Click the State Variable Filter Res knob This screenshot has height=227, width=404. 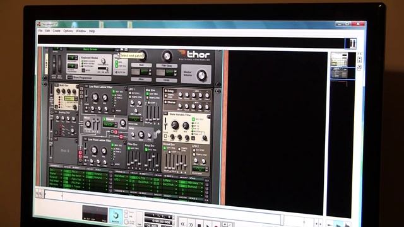(x=186, y=126)
